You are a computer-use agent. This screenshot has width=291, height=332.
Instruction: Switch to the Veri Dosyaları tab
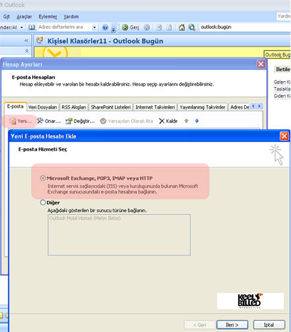43,107
